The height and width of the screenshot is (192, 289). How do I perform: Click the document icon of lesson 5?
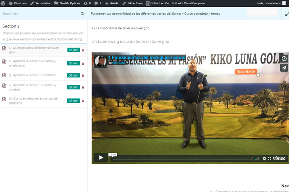click(4, 99)
